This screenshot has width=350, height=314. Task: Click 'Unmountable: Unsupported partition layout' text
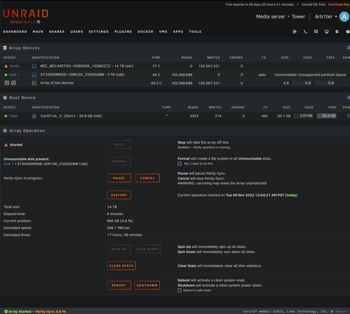coord(310,75)
